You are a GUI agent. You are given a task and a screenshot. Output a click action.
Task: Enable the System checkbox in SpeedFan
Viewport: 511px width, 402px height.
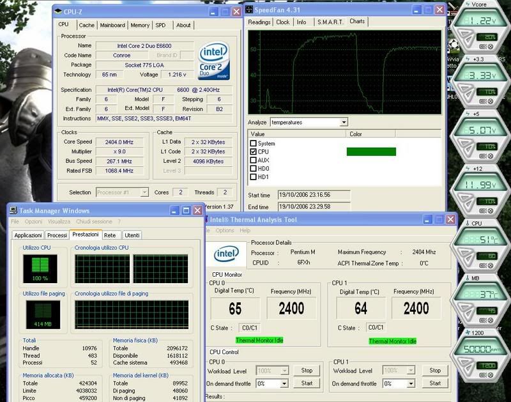click(254, 144)
